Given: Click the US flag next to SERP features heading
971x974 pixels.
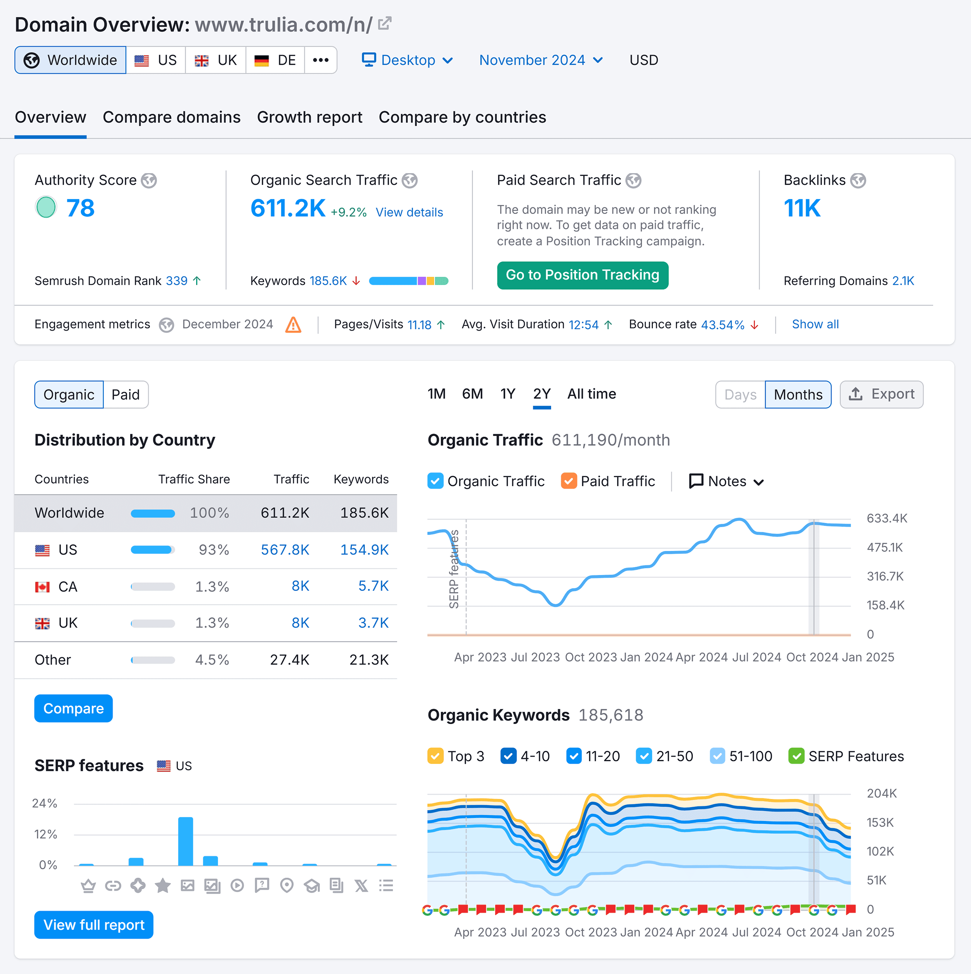Looking at the screenshot, I should click(x=164, y=766).
